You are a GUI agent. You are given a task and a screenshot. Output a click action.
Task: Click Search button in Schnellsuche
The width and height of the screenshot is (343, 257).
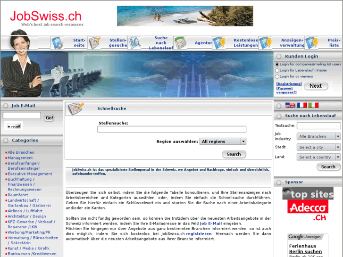click(x=234, y=154)
